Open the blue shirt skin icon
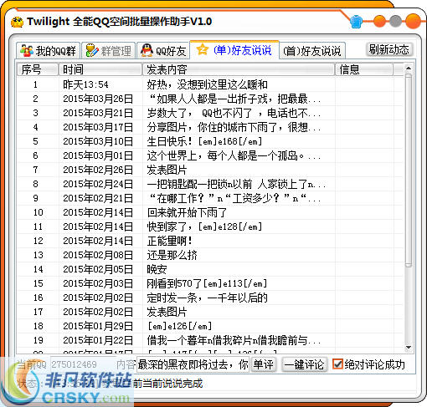Viewport: 427px width, 407px height. pos(356,22)
